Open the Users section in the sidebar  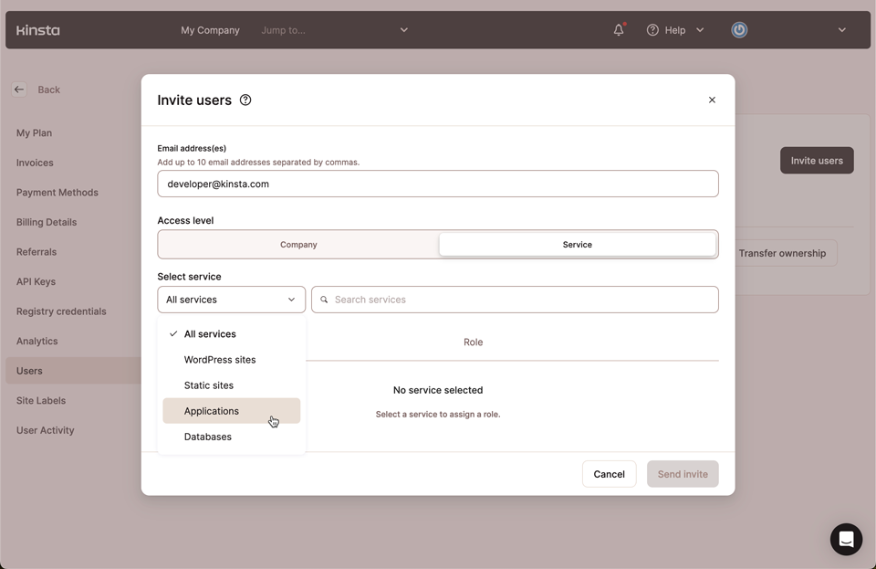click(x=28, y=370)
